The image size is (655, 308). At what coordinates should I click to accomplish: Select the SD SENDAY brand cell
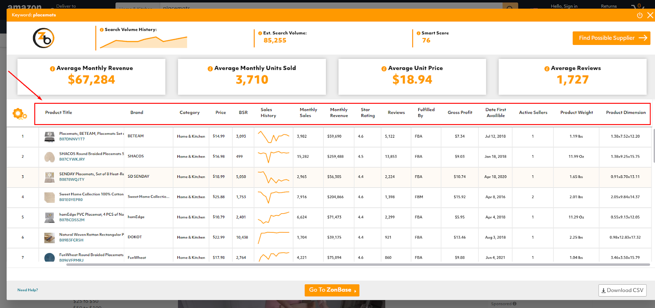[138, 176]
